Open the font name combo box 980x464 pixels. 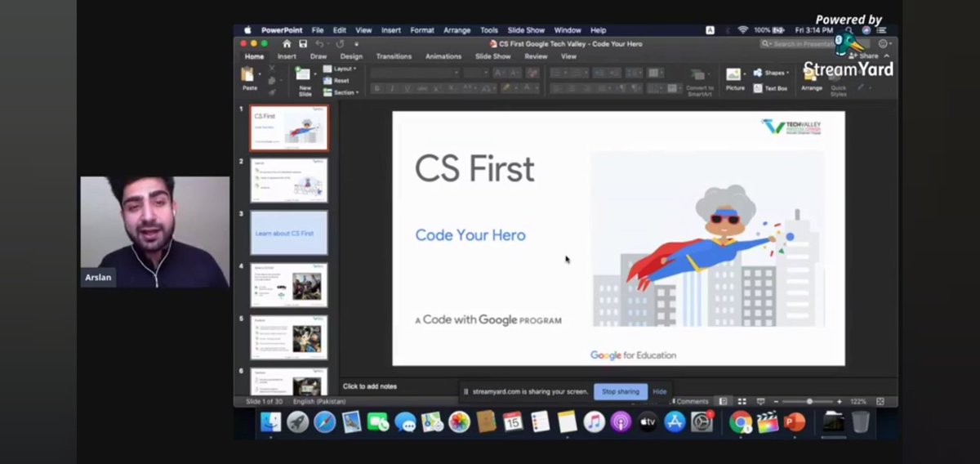coord(415,73)
